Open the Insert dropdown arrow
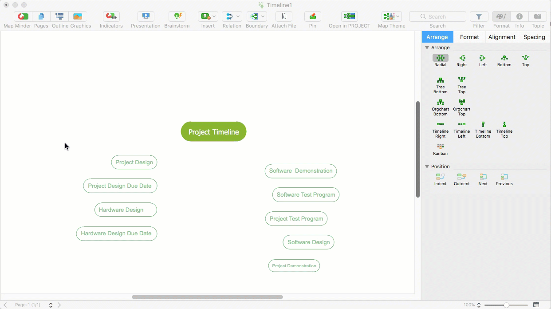The height and width of the screenshot is (309, 551). 214,16
